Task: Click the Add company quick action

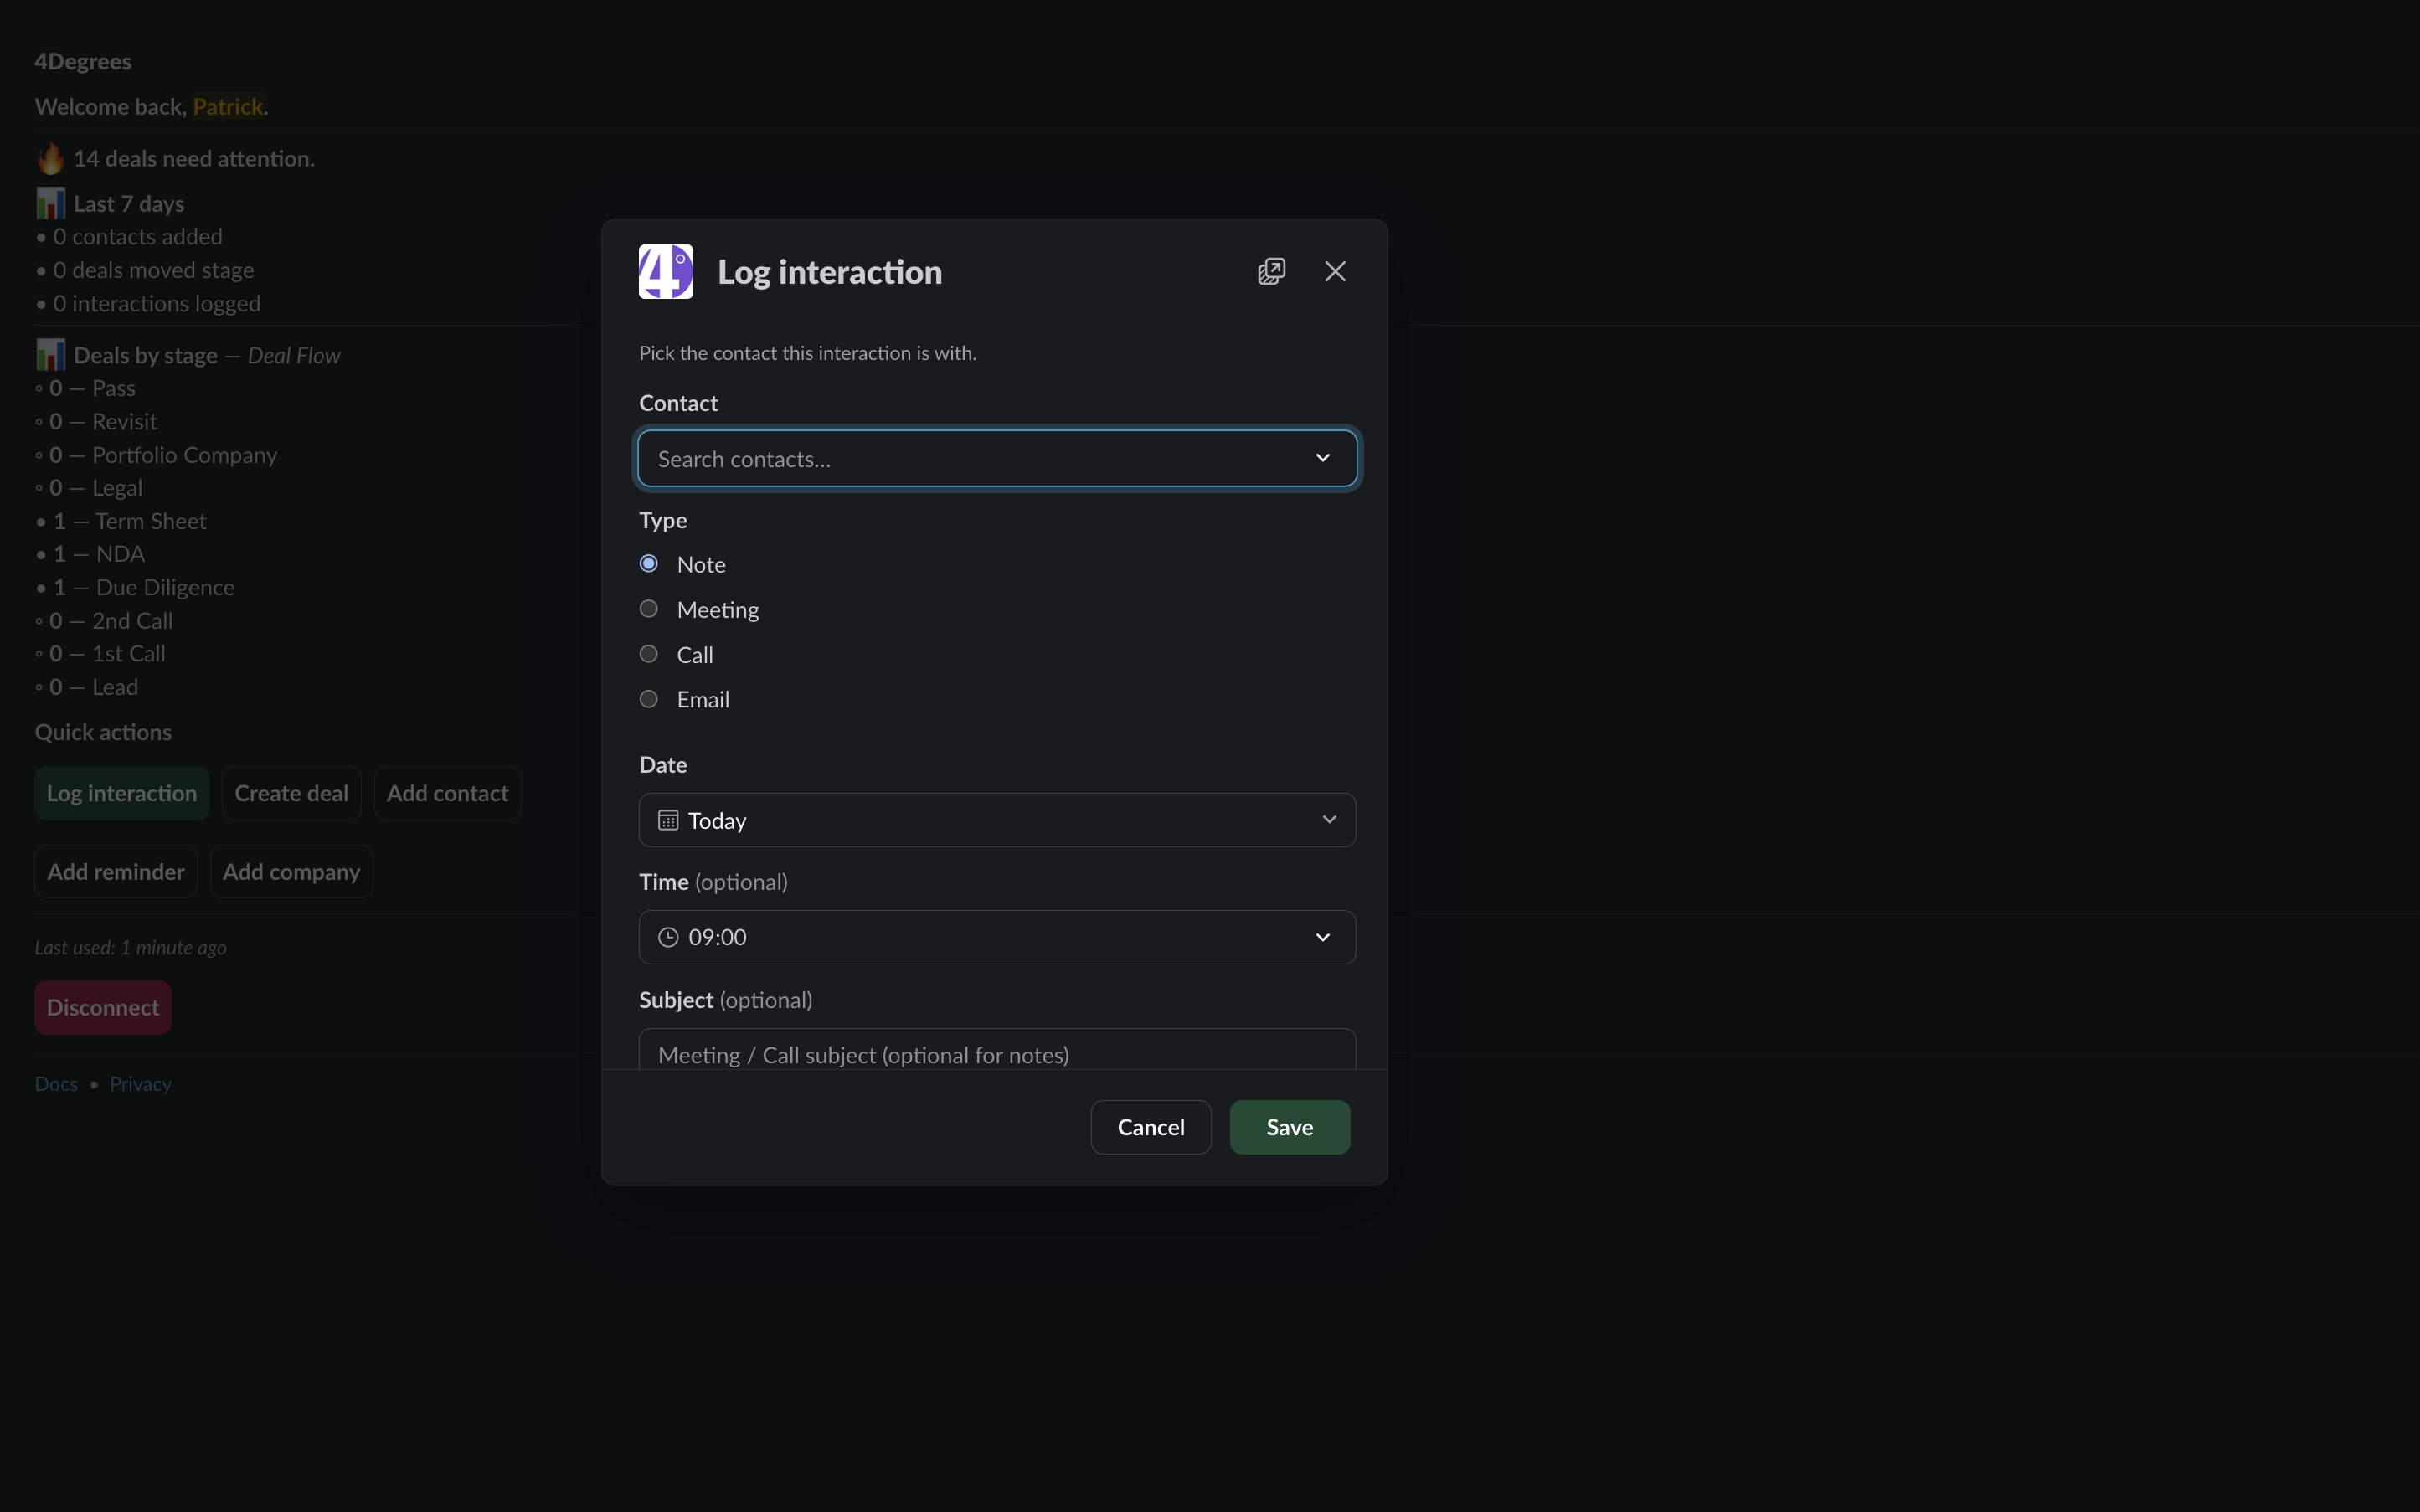Action: 291,872
